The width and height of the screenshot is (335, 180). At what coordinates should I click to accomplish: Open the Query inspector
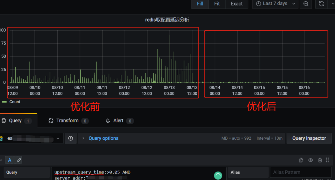click(309, 138)
